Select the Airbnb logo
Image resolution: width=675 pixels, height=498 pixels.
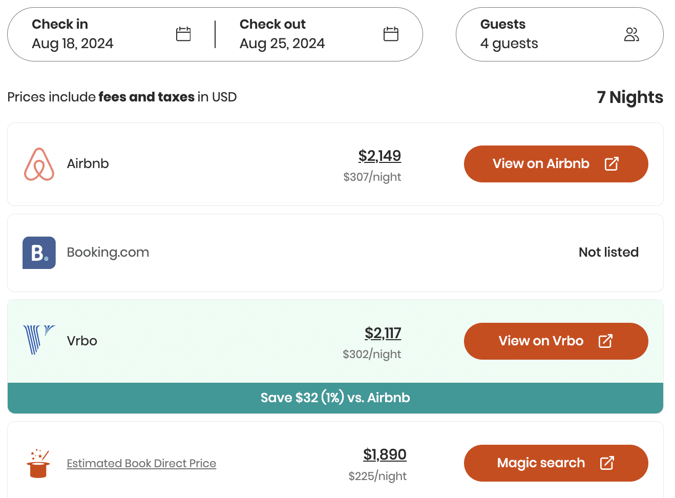(38, 163)
